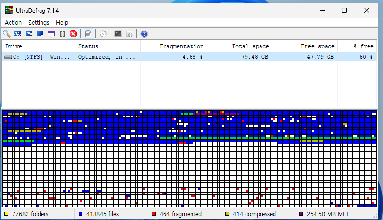Click '413845 files' in status bar
383x220 pixels.
(x=102, y=214)
